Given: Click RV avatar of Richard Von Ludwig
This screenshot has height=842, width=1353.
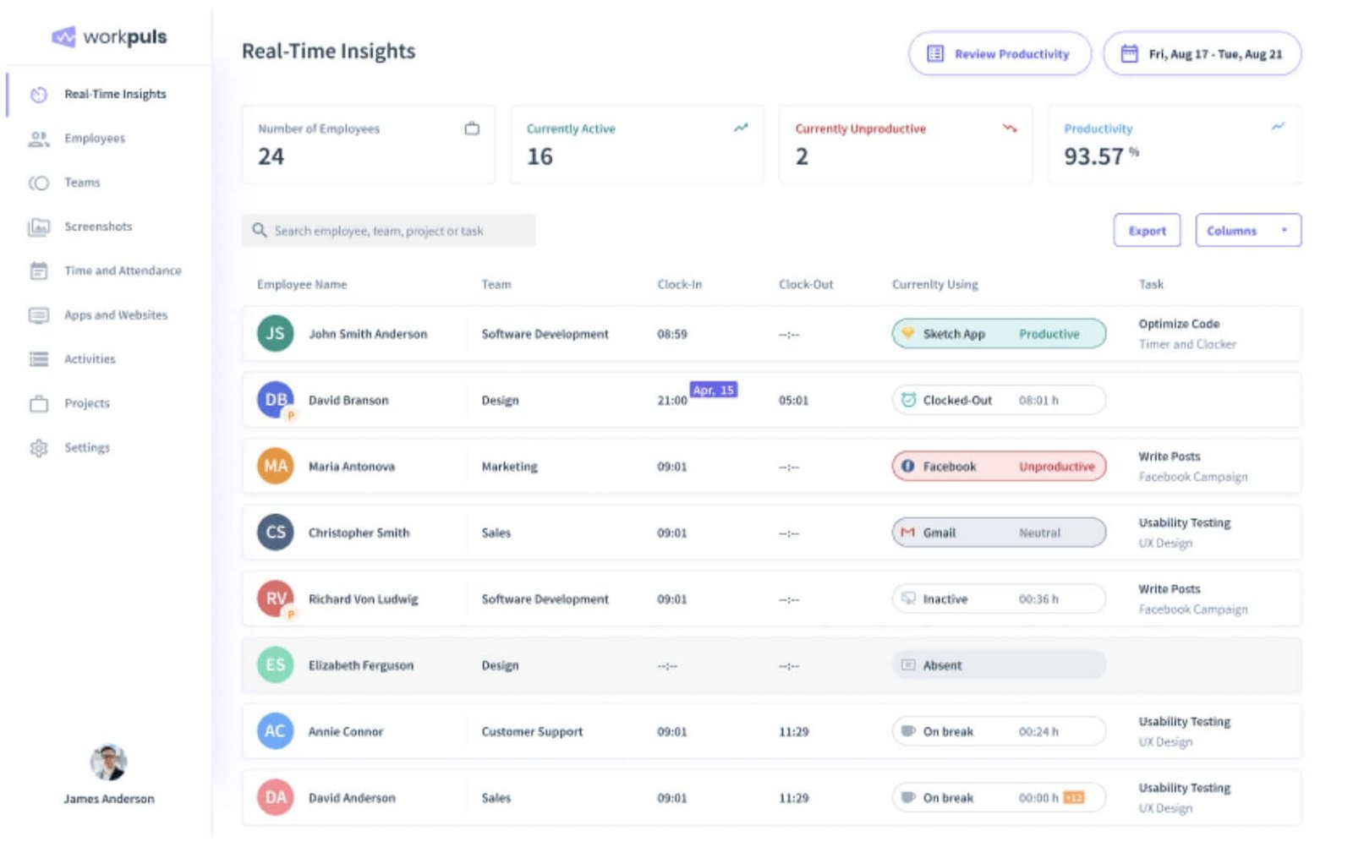Looking at the screenshot, I should coord(276,599).
